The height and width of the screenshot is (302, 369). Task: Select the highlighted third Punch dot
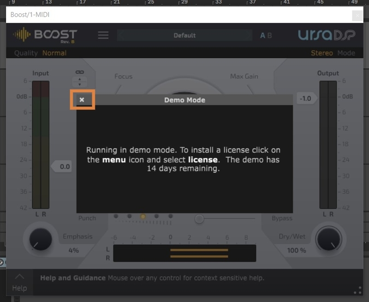143,216
